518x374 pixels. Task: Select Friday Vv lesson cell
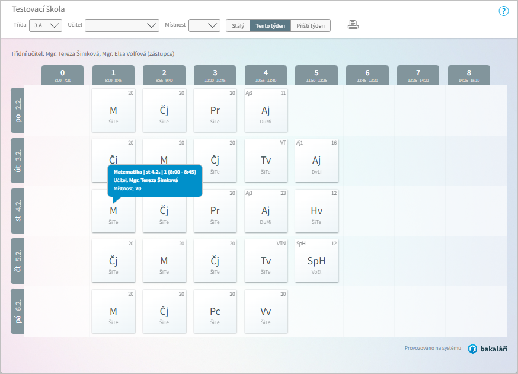(266, 312)
